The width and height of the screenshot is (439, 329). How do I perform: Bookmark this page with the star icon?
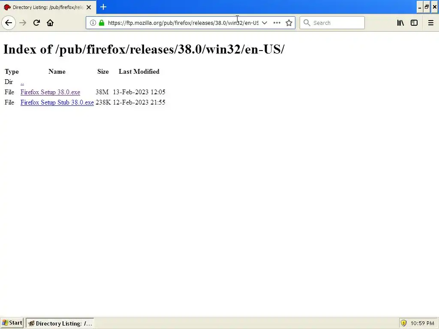289,23
